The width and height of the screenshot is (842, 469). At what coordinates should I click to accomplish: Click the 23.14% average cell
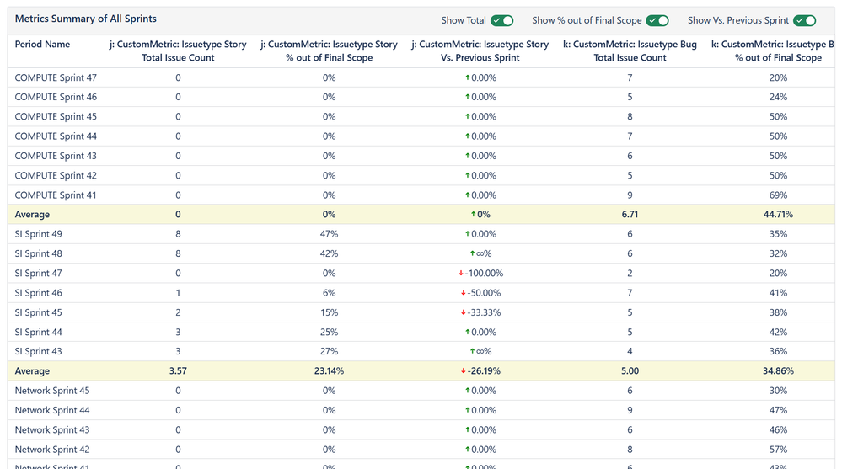330,371
